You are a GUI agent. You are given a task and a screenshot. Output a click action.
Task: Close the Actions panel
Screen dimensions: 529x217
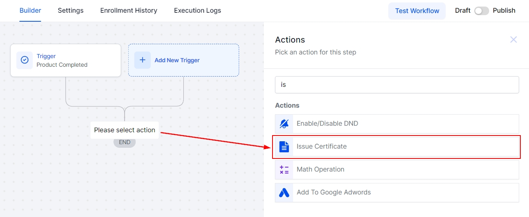pyautogui.click(x=513, y=40)
